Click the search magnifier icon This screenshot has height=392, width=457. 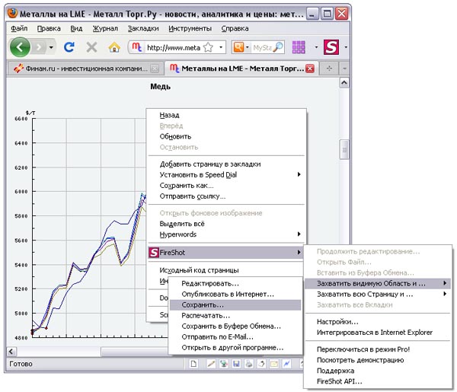278,47
